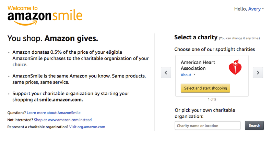Open the Hello, Avery account menu
271x146 pixels.
249,9
